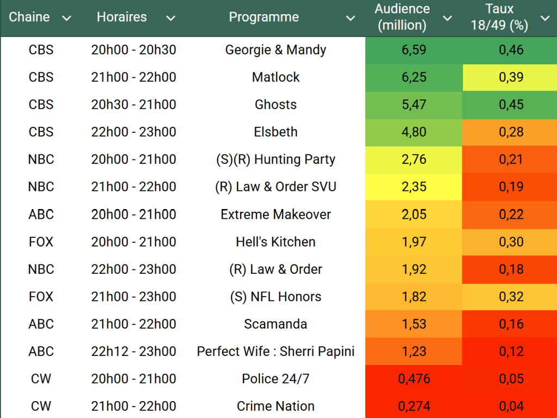Click the (S)(R) Hunting Party cell
Image resolution: width=557 pixels, height=418 pixels.
point(276,159)
